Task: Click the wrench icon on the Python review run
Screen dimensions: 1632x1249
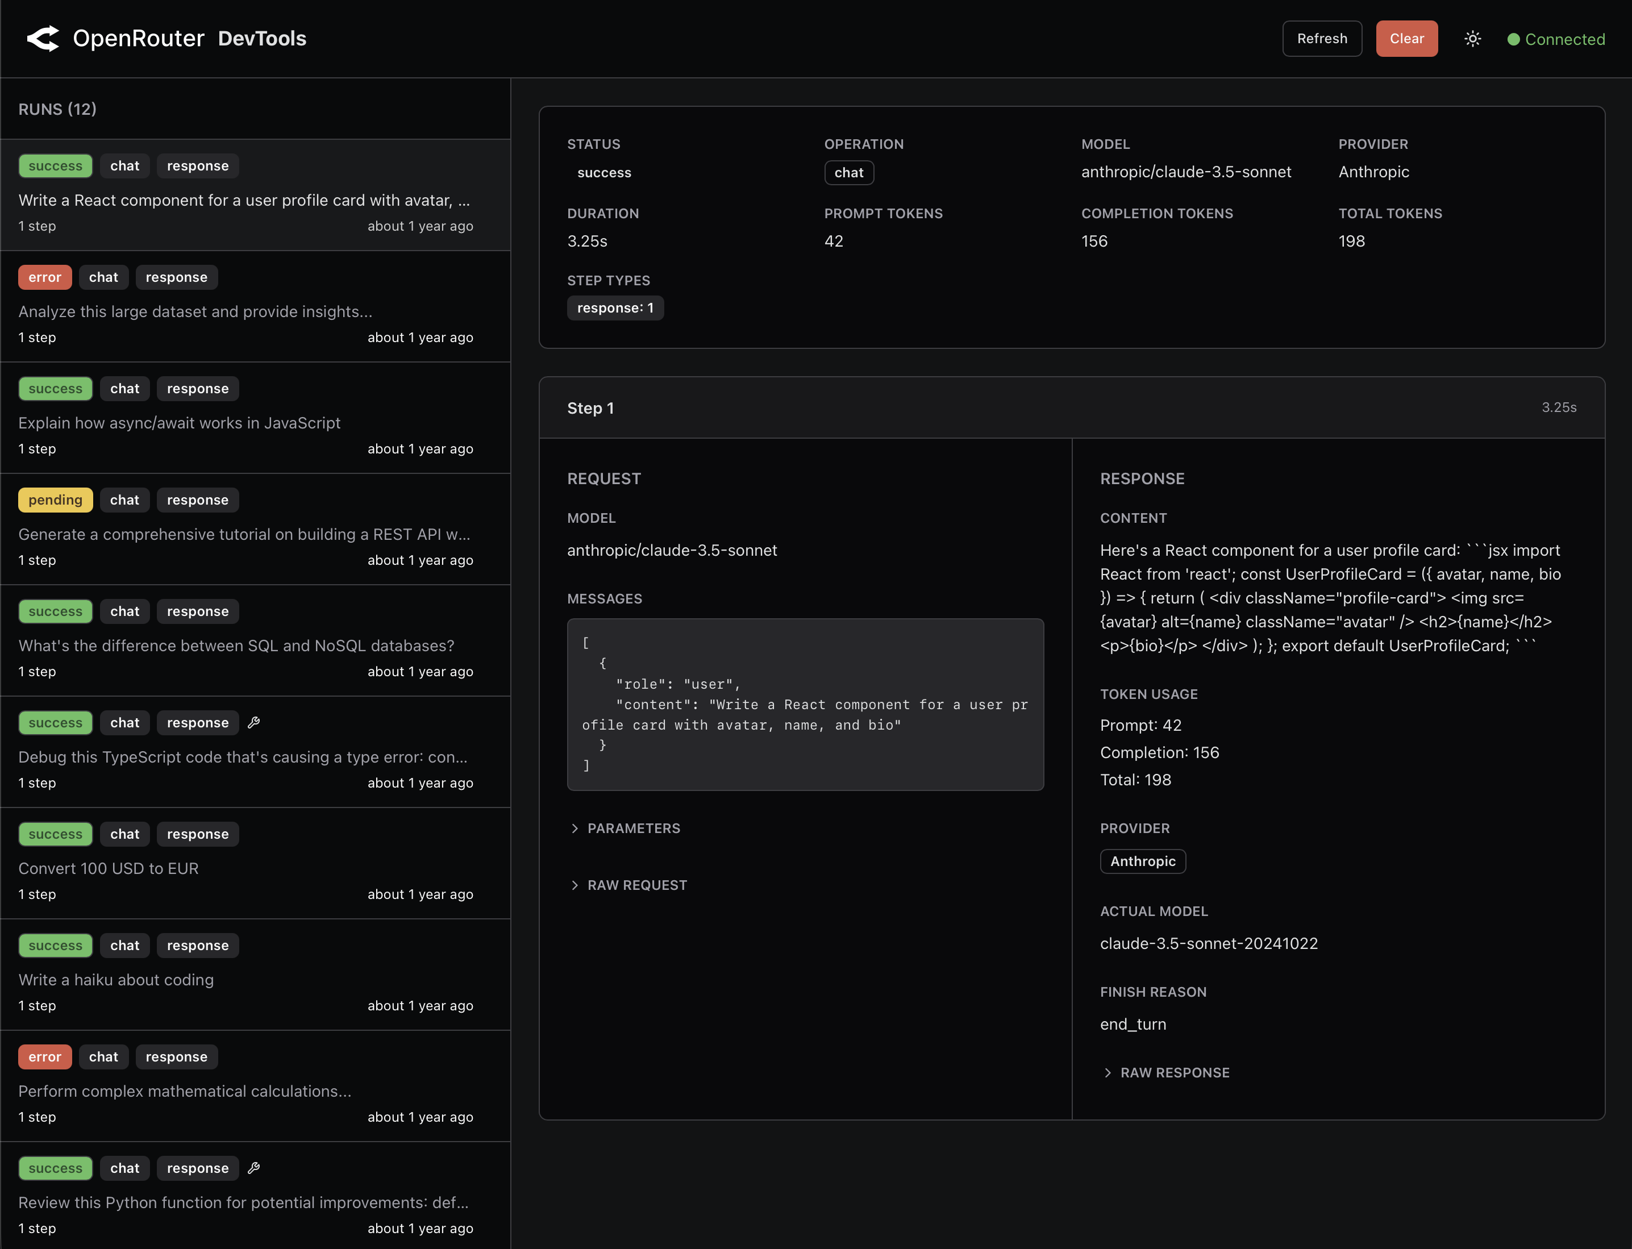Action: tap(254, 1168)
